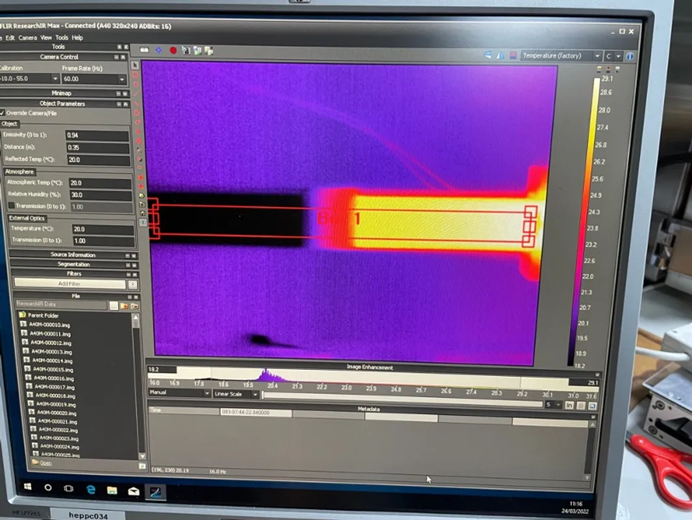This screenshot has height=520, width=692.
Task: Click the blue cursor statistics icon near Temperature dropdown
Action: click(x=488, y=57)
